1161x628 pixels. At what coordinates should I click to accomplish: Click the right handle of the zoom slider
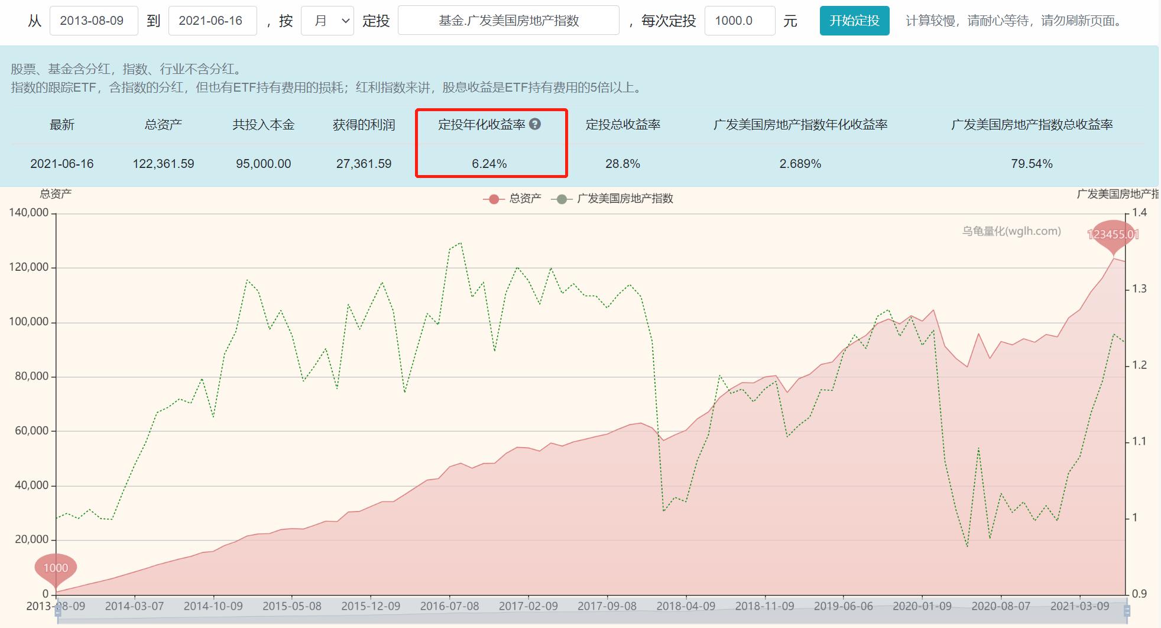(1127, 611)
